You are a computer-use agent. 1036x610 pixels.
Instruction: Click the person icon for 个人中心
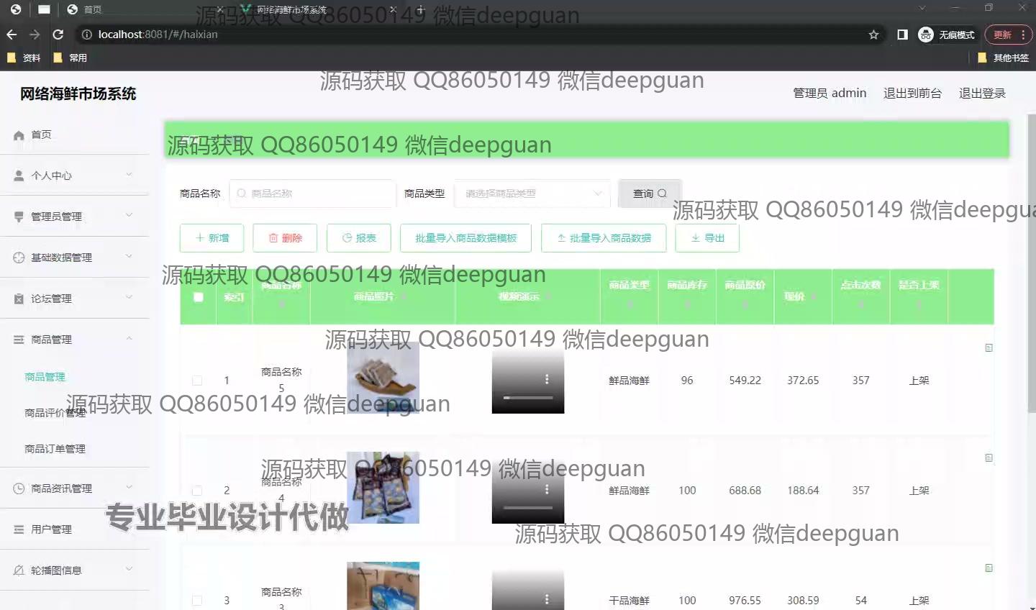(19, 176)
